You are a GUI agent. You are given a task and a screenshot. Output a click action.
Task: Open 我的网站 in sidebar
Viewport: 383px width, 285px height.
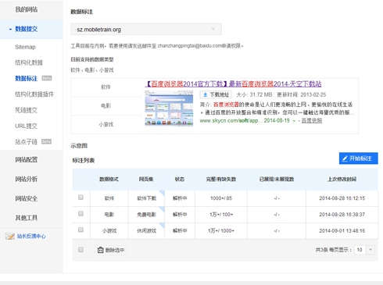tap(27, 9)
